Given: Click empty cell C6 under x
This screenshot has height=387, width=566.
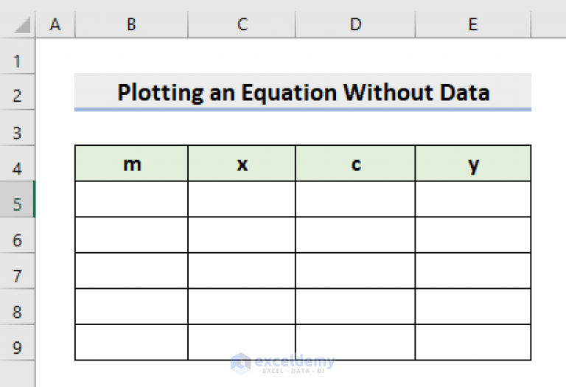Looking at the screenshot, I should coord(242,235).
